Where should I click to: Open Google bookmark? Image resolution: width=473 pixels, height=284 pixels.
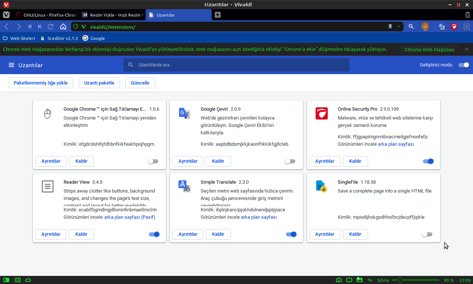(x=94, y=38)
